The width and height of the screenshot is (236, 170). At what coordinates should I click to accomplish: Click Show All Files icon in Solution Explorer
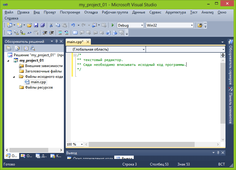[x=17, y=48]
